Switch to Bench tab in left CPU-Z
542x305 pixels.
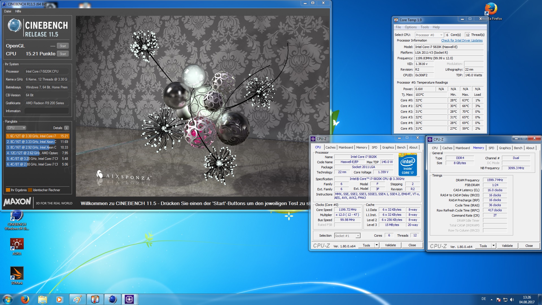click(x=401, y=147)
